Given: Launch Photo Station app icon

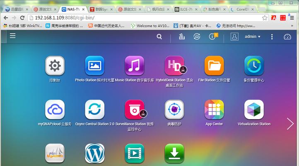Looking at the screenshot, I should coord(94,66).
